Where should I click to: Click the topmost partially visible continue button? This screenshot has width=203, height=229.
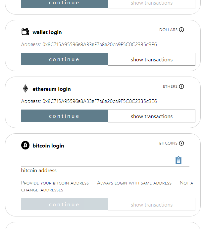click(65, 4)
